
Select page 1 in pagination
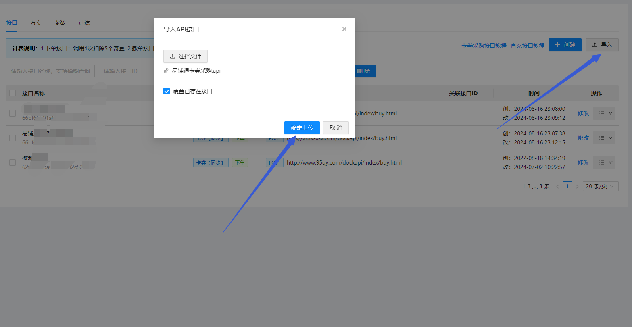[x=567, y=186]
